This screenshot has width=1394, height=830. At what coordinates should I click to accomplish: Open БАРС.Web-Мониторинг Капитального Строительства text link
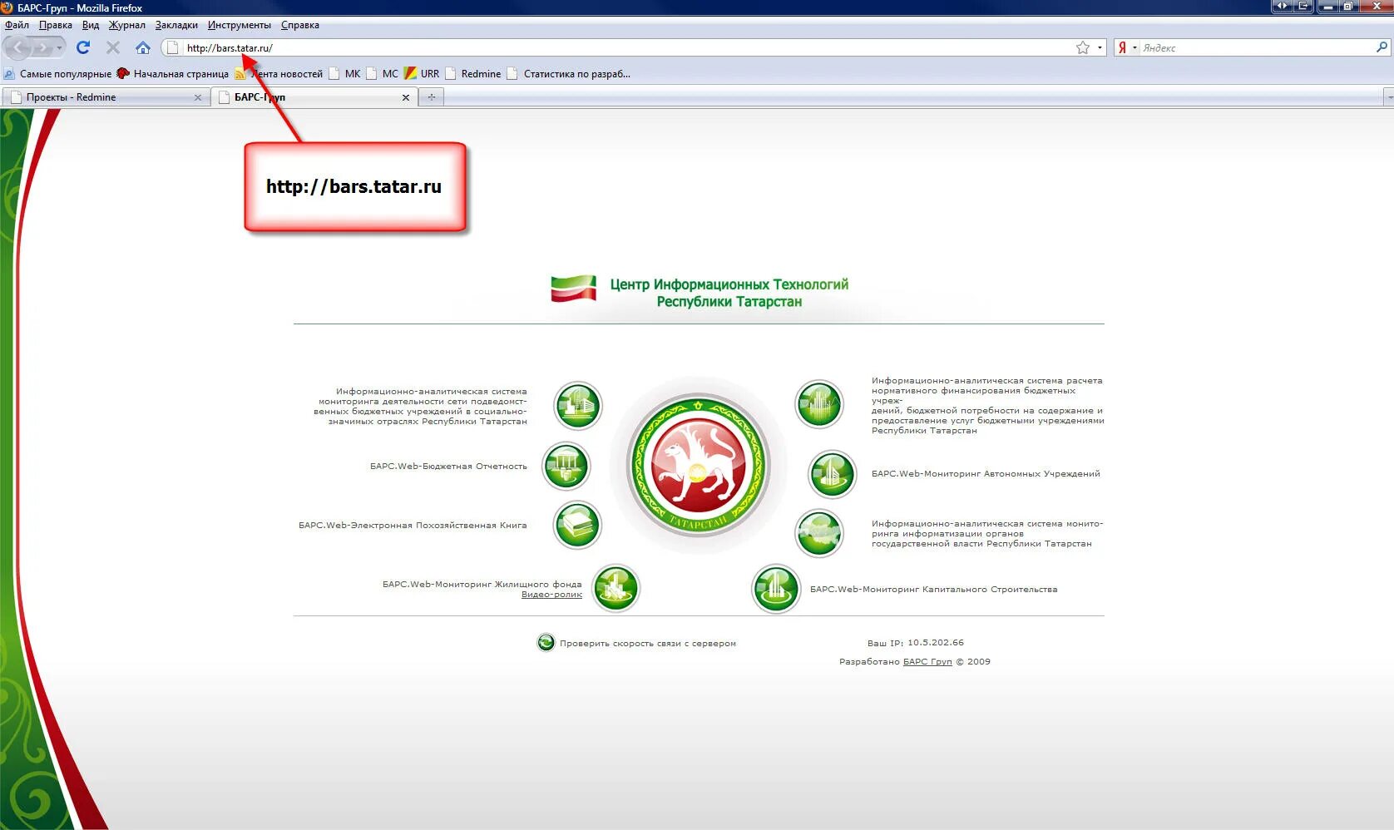click(x=933, y=590)
